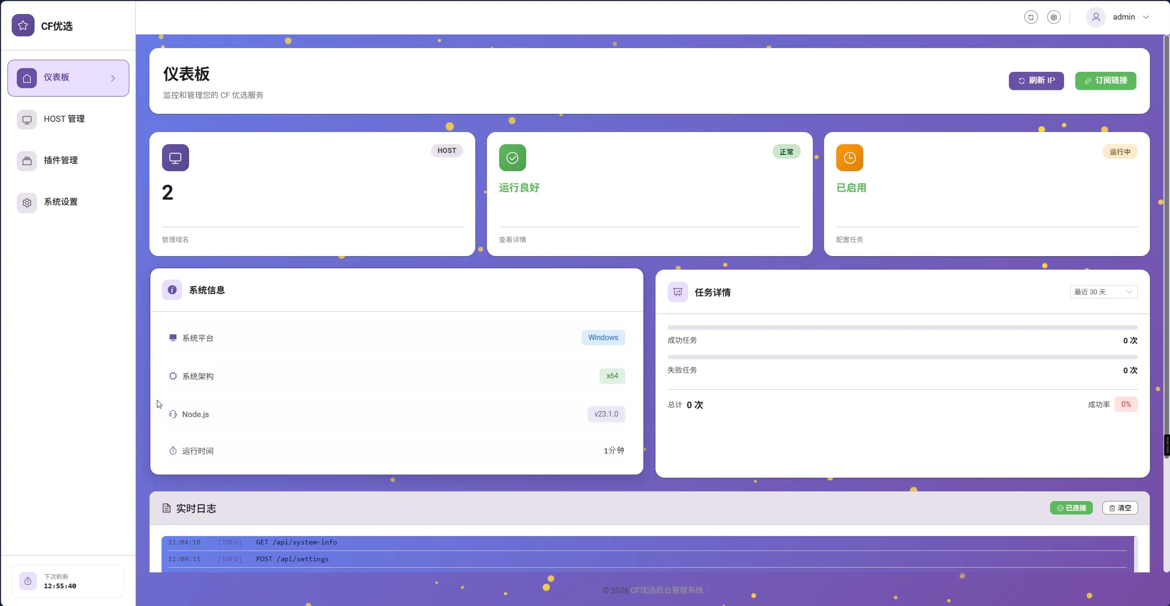Click the 已连接 connection status button
The image size is (1170, 606).
pyautogui.click(x=1071, y=508)
